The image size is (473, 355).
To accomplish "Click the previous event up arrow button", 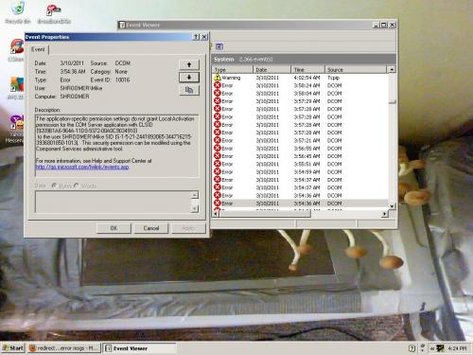I will (x=189, y=64).
